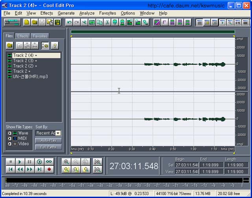Click the Stop transport button
The width and height of the screenshot is (252, 198).
click(11, 162)
